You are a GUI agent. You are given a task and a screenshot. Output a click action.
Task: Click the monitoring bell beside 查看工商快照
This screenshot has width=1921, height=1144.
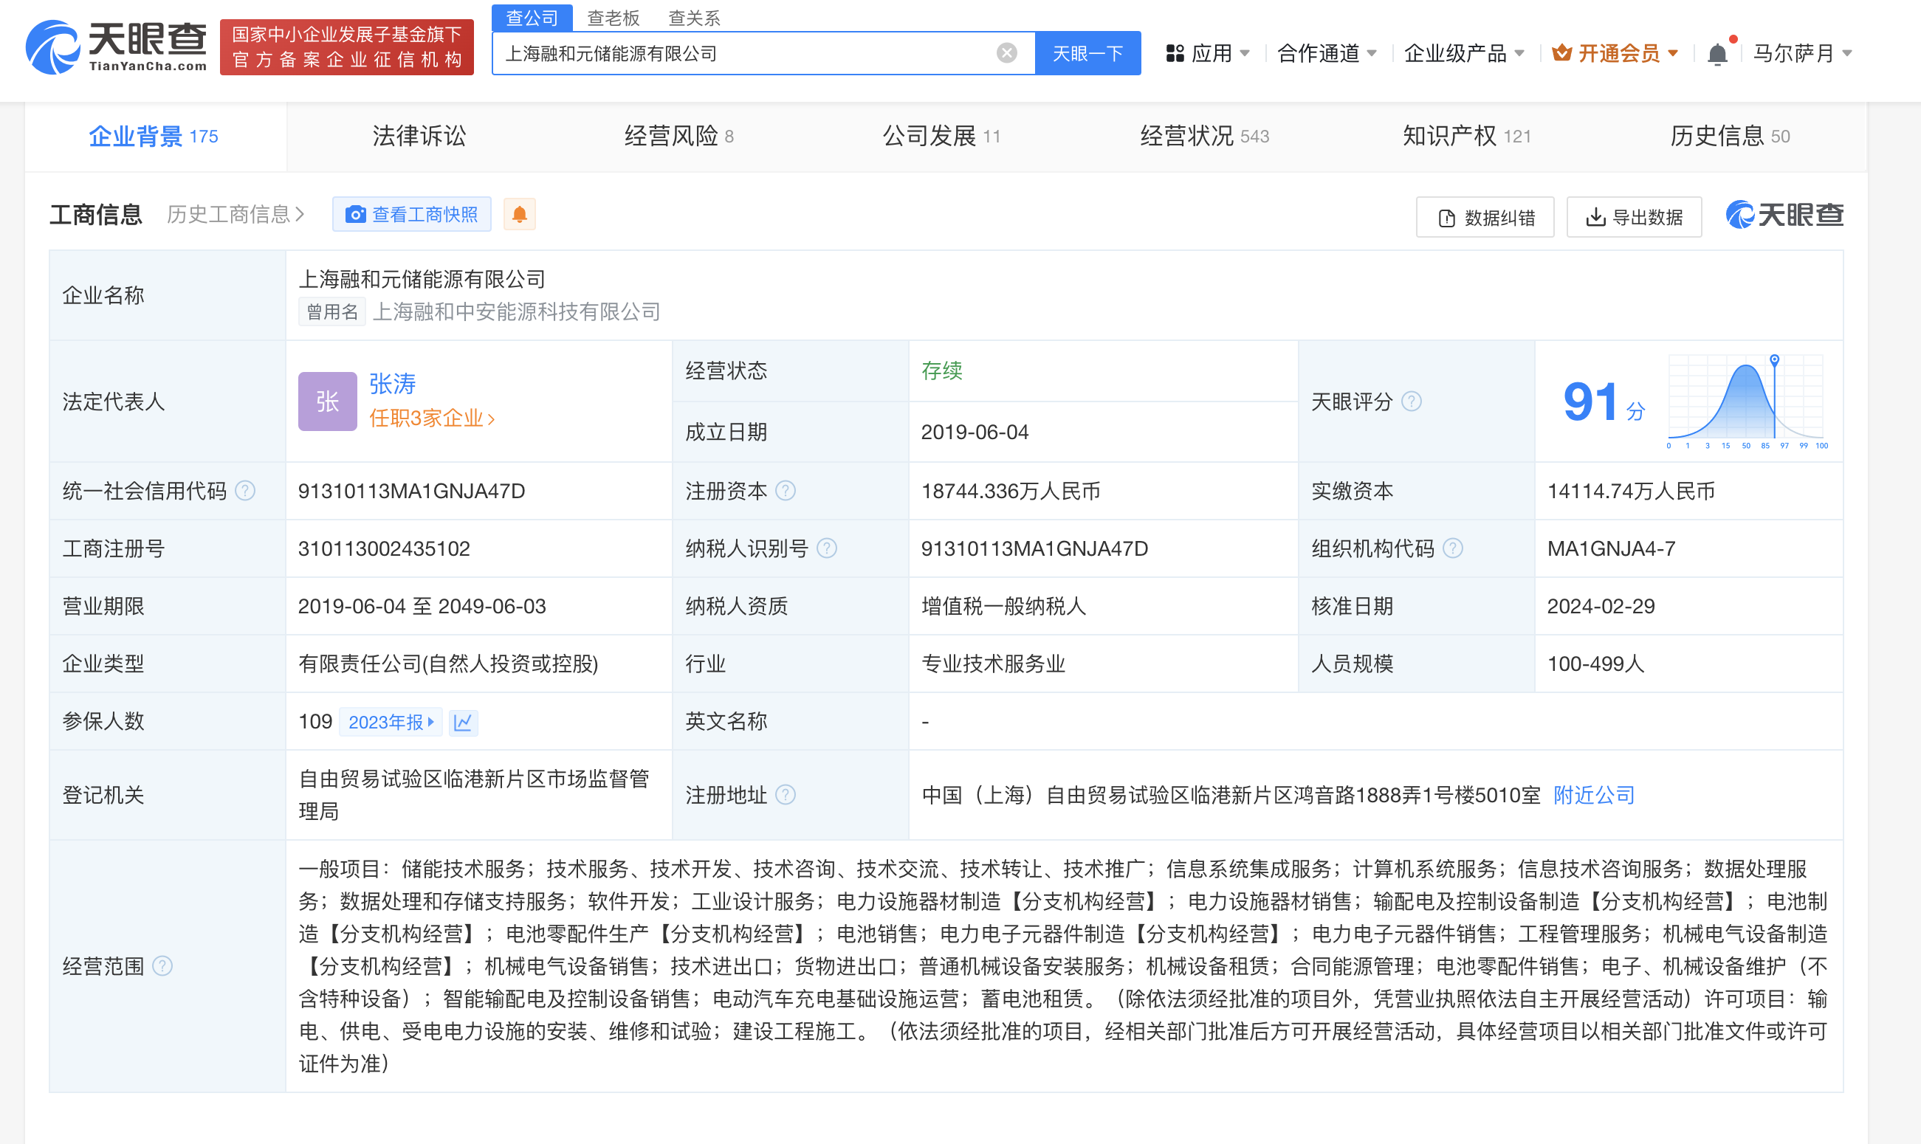520,214
